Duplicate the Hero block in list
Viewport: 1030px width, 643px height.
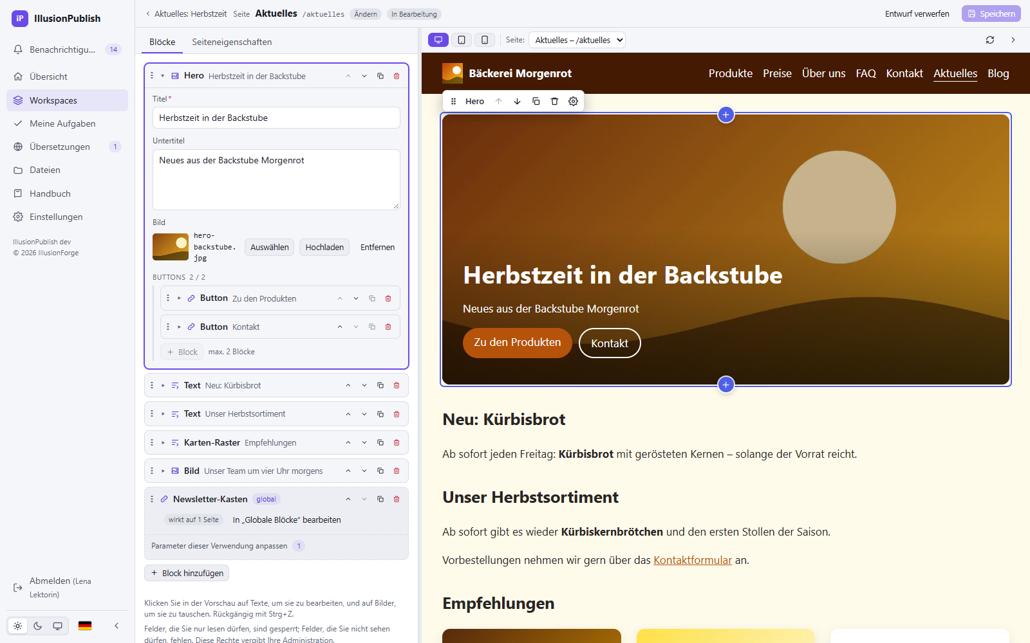point(380,76)
